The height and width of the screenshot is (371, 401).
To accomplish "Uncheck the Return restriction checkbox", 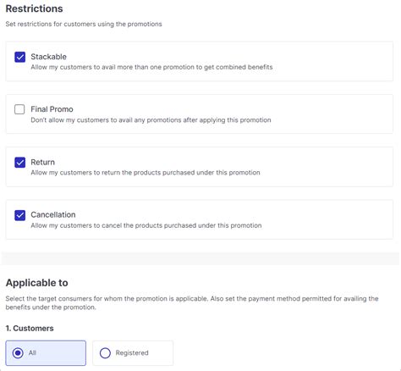I will pos(19,163).
